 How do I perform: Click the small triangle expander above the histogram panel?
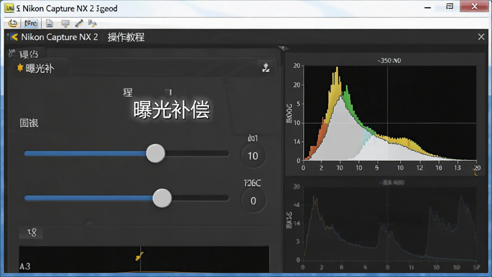point(283,48)
